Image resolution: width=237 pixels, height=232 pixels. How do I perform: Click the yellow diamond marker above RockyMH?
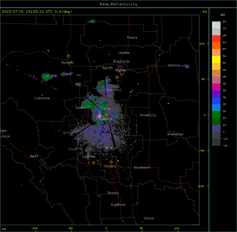68,56
